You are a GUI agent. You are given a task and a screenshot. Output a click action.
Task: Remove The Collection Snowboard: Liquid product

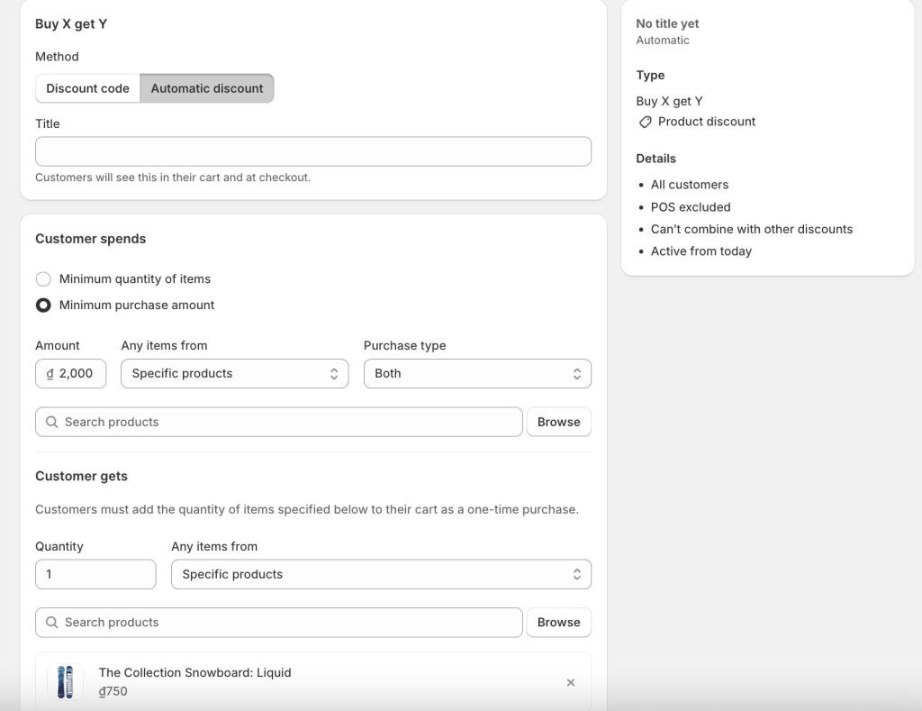[x=571, y=682]
